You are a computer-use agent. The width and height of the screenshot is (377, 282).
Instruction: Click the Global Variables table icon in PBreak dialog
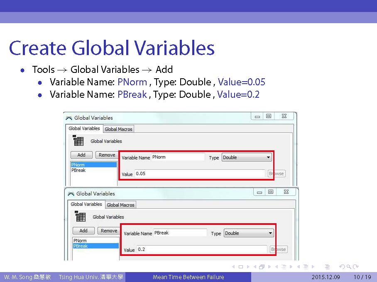pos(80,216)
